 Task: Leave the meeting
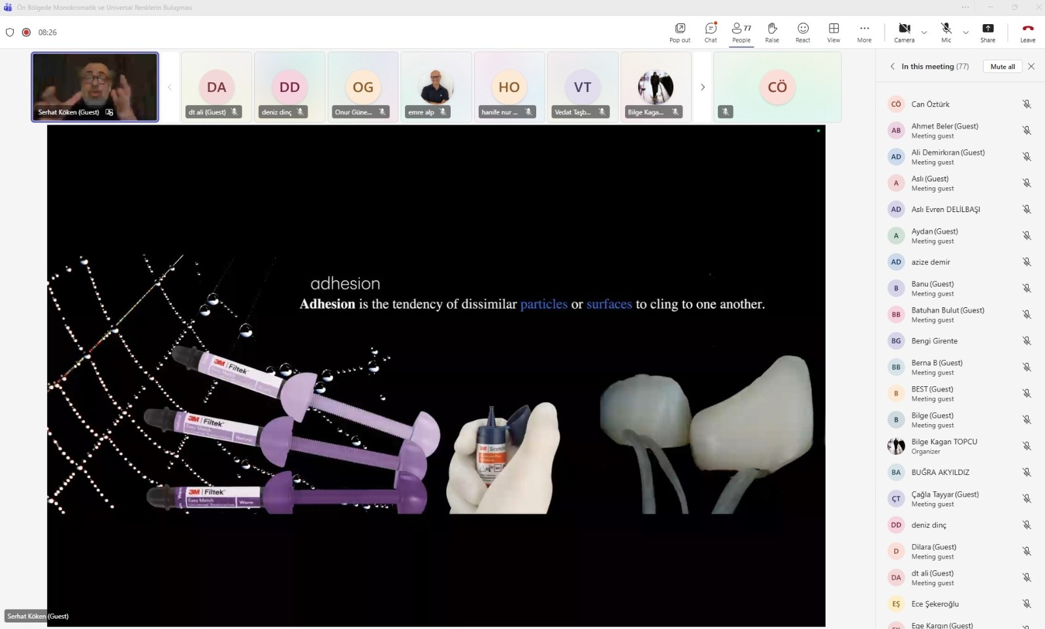coord(1027,31)
